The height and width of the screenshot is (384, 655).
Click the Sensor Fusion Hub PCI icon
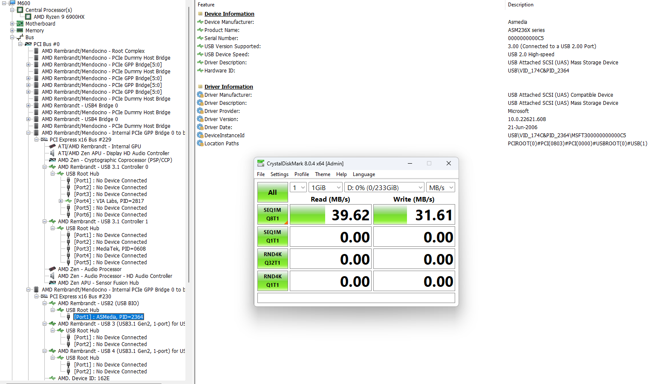(x=52, y=283)
